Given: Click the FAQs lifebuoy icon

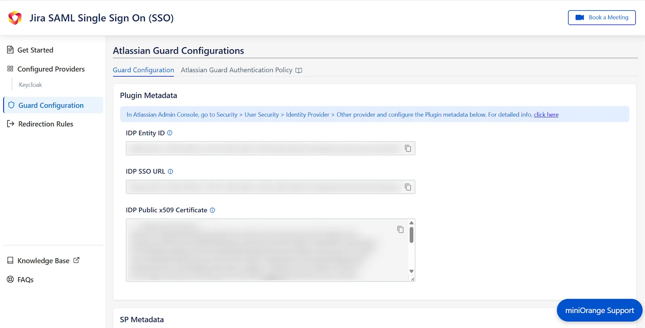Looking at the screenshot, I should (10, 279).
